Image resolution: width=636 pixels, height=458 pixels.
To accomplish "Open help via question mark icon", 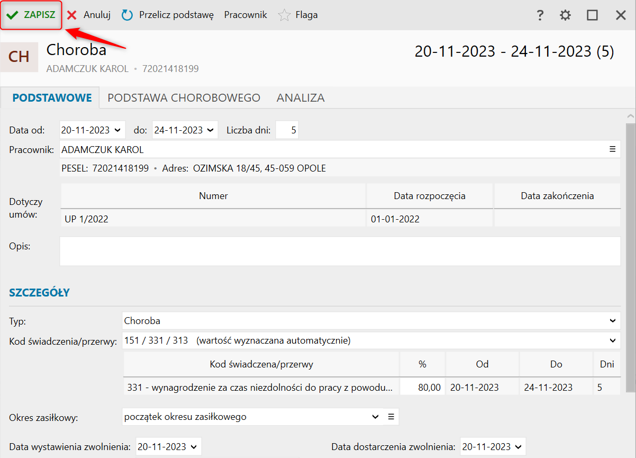I will tap(540, 15).
